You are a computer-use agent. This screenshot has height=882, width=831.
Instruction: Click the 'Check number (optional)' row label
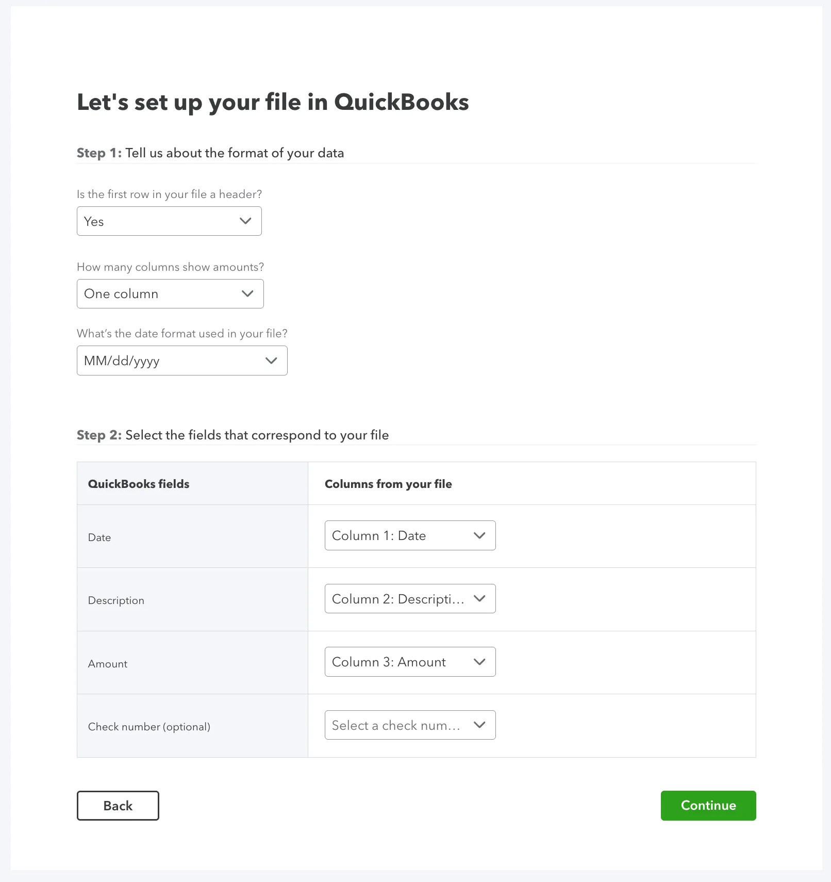[149, 727]
